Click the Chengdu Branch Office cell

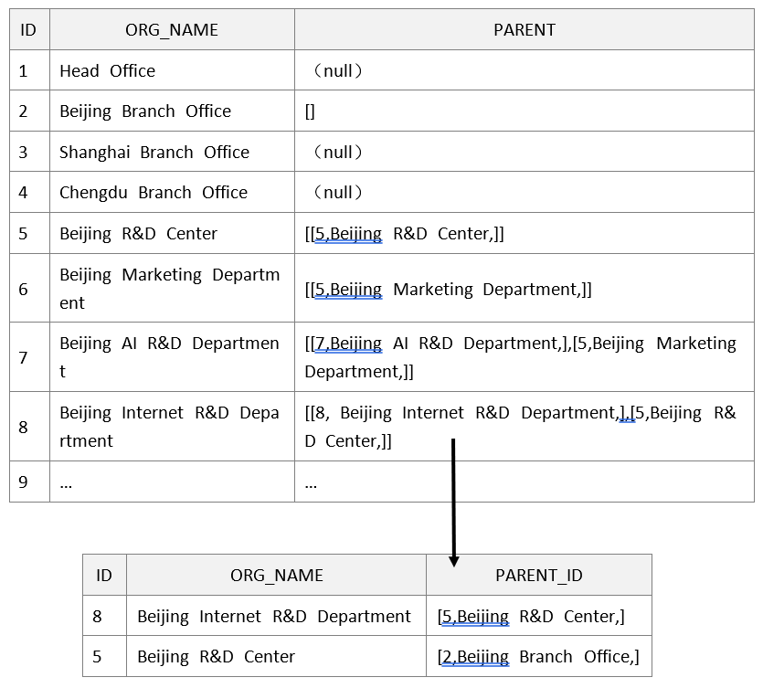pyautogui.click(x=154, y=193)
